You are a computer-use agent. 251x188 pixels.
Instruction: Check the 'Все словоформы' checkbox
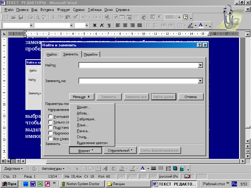(x=50, y=138)
